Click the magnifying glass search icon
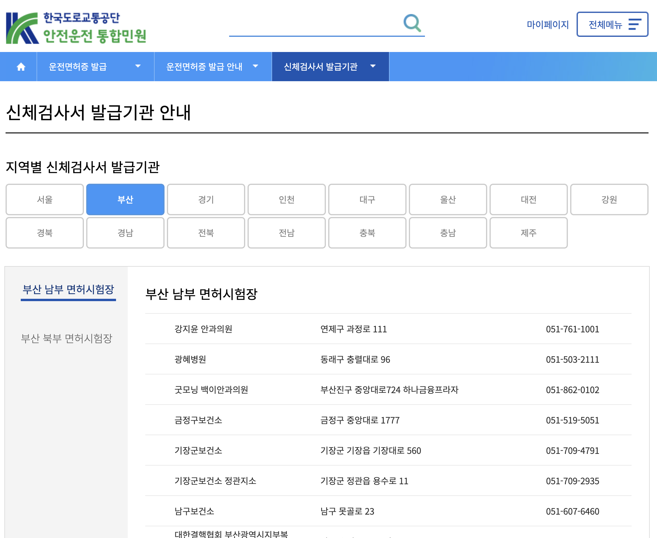 coord(412,23)
